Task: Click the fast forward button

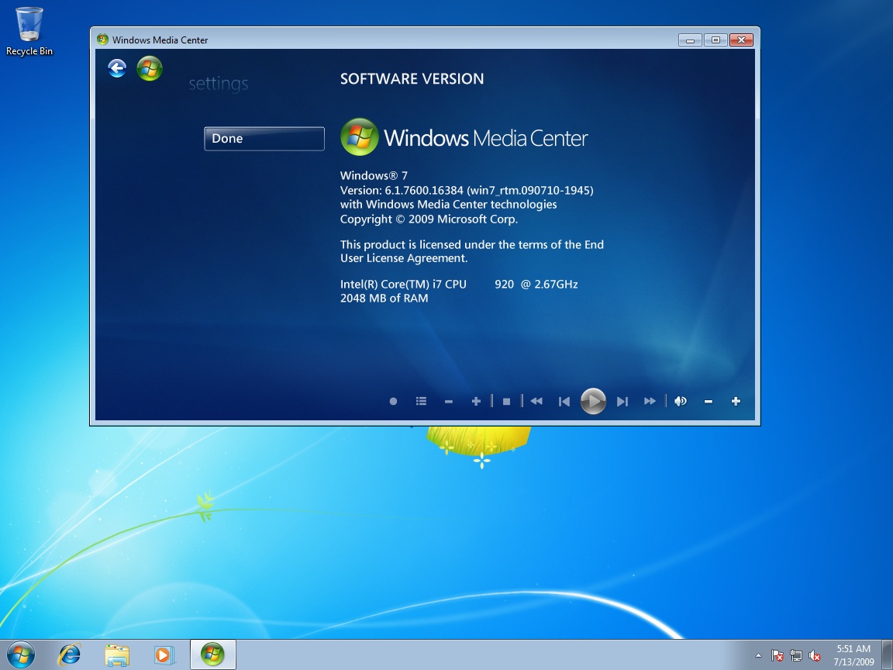Action: pos(650,401)
